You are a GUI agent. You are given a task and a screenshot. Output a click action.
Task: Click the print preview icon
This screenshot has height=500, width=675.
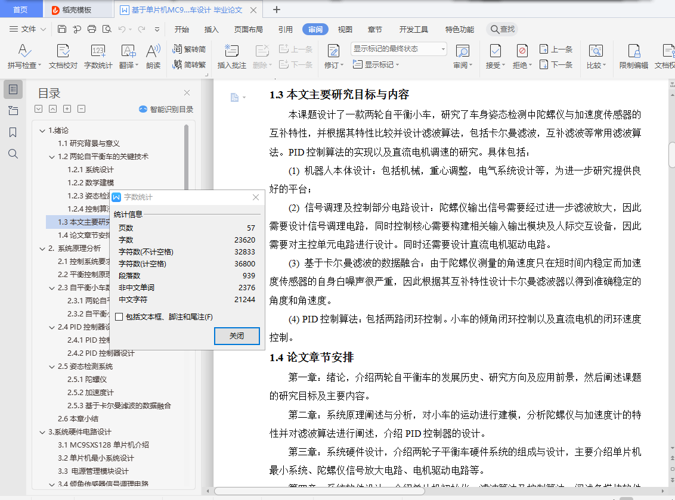click(x=107, y=29)
